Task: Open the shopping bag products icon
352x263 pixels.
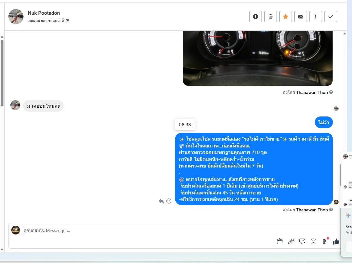Action: 279,241
